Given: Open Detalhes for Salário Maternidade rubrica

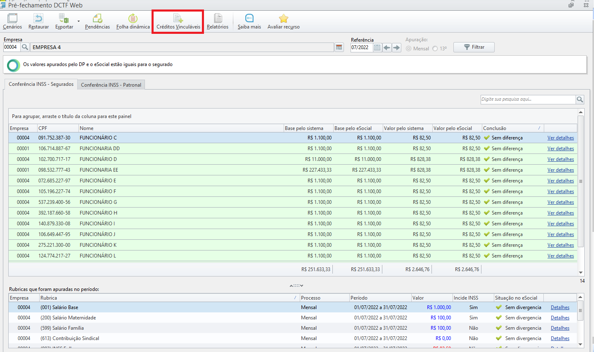Looking at the screenshot, I should click(560, 318).
